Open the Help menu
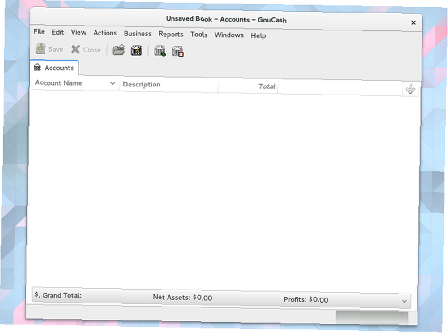Image resolution: width=448 pixels, height=333 pixels. click(258, 35)
